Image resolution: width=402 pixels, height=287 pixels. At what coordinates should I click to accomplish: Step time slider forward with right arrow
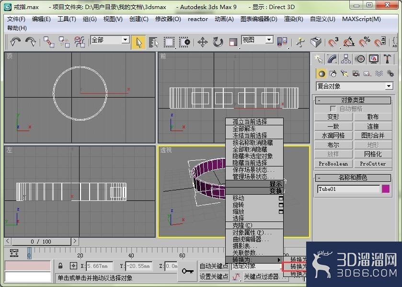point(75,241)
